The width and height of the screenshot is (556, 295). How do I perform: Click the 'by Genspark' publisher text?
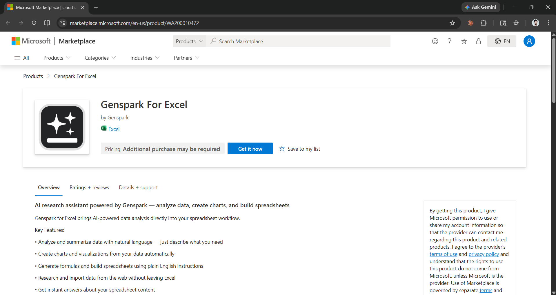tap(115, 117)
